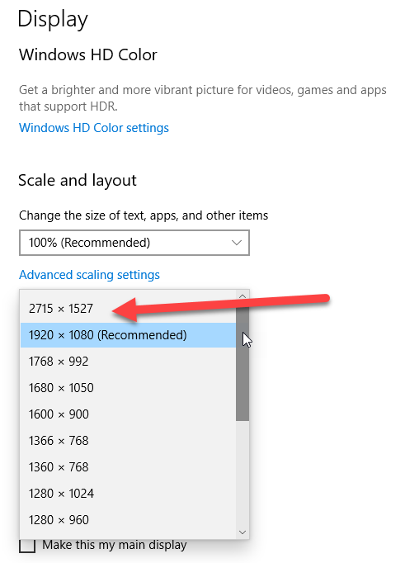405x563 pixels.
Task: Pick the 1280 × 1024 resolution
Action: [128, 494]
